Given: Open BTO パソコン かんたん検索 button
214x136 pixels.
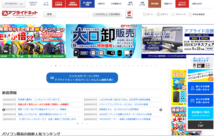Looking at the screenshot, I should pyautogui.click(x=82, y=78).
